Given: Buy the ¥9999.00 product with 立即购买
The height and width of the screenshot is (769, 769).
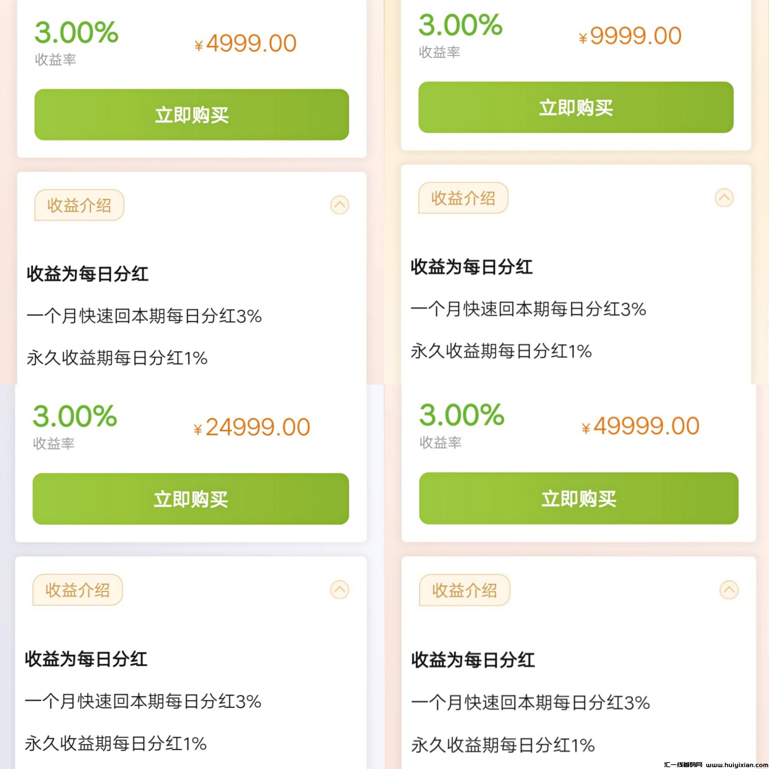Looking at the screenshot, I should click(576, 108).
